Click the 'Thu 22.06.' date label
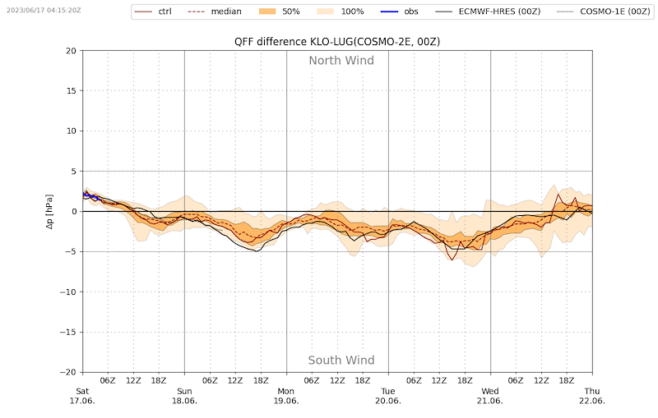Image resolution: width=658 pixels, height=418 pixels. [x=592, y=396]
